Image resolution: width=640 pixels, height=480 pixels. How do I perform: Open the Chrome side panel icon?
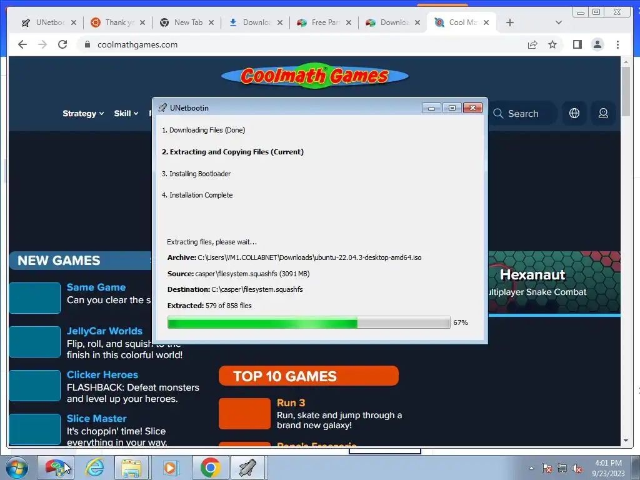577,44
